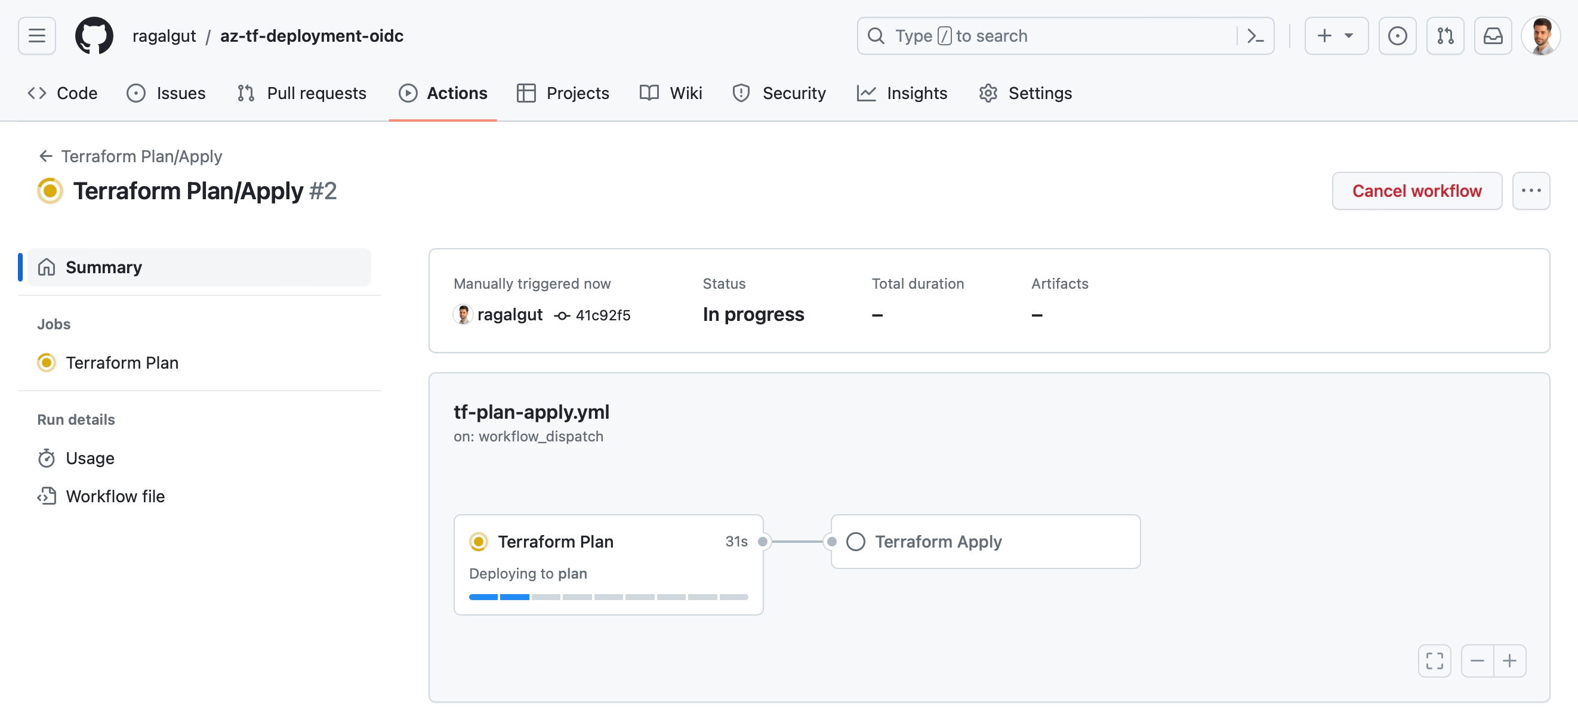Go to GitHub home via Octocat logo
Viewport: 1578px width, 717px height.
(94, 36)
